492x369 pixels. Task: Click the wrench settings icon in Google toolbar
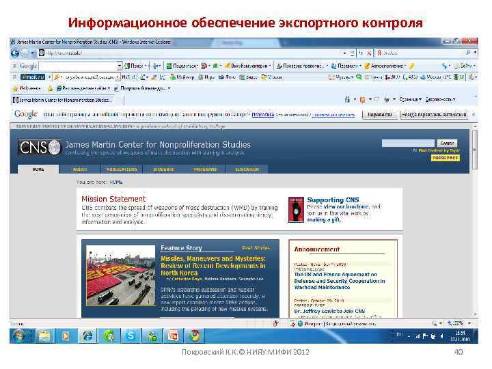[445, 66]
